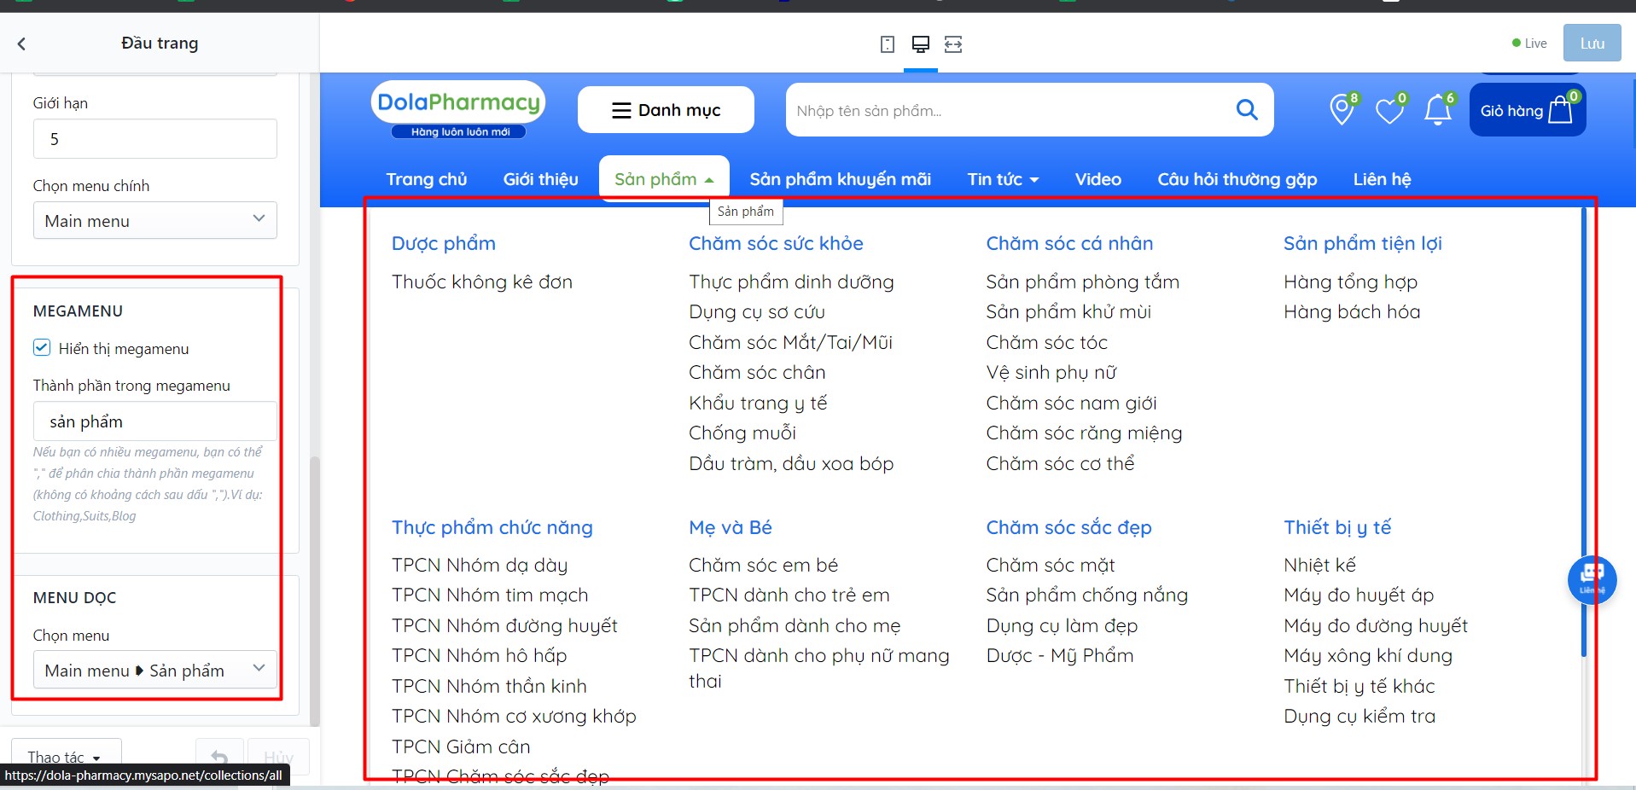Click Dầu tràm, dầu xoa bóp link
This screenshot has height=790, width=1636.
click(791, 463)
